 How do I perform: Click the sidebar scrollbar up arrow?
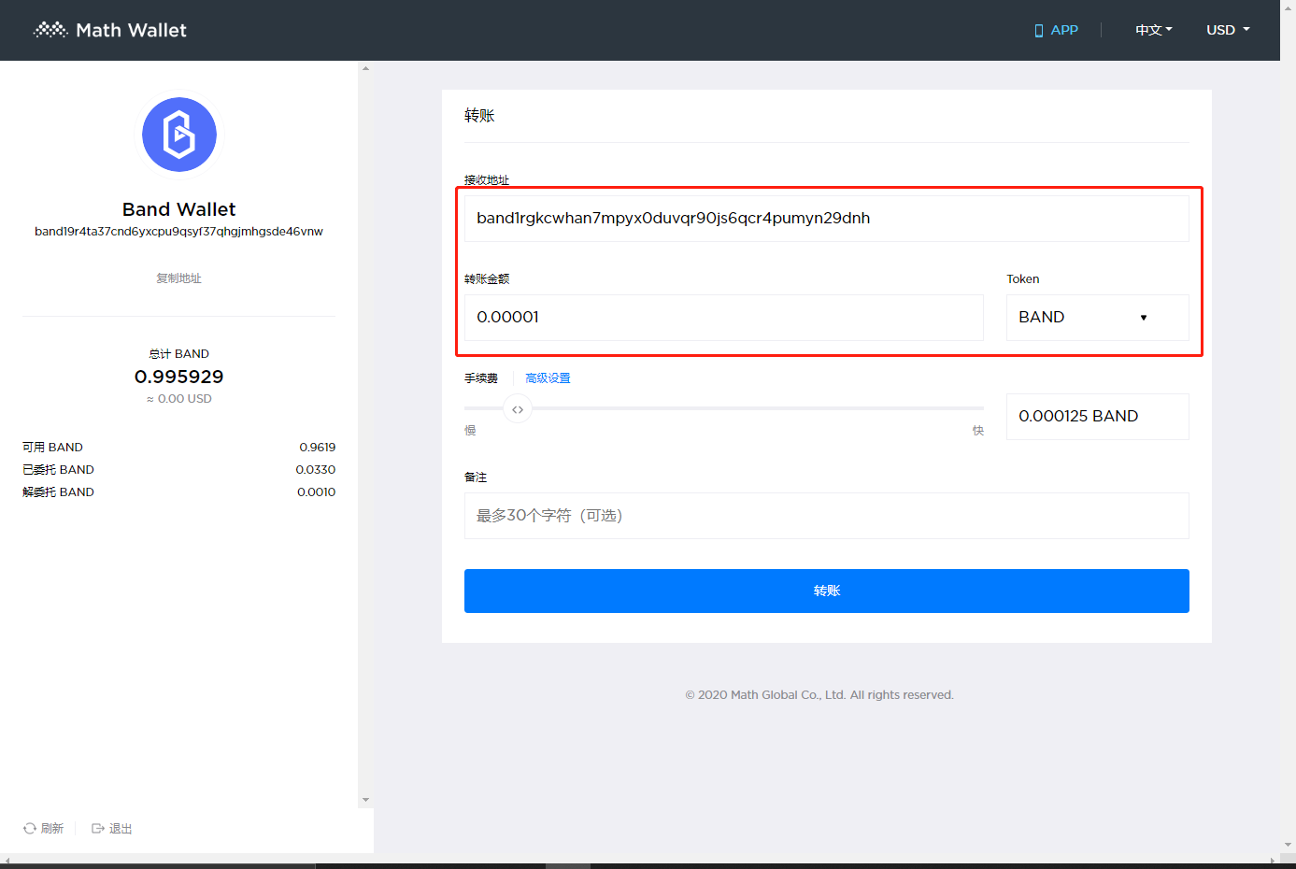[x=365, y=68]
